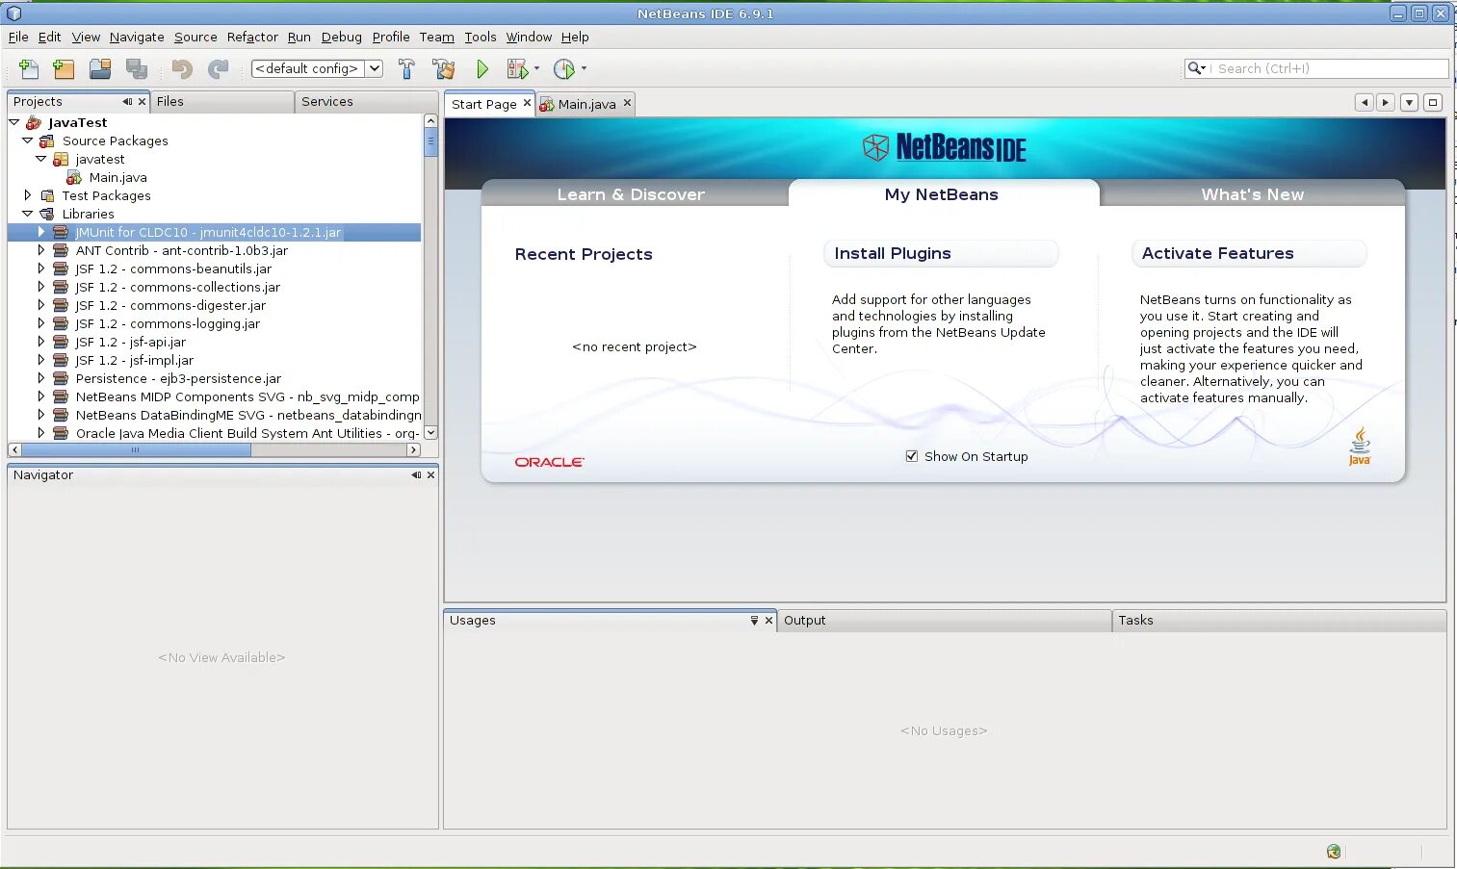1457x869 pixels.
Task: Click the update notification icon in status bar
Action: pos(1334,851)
